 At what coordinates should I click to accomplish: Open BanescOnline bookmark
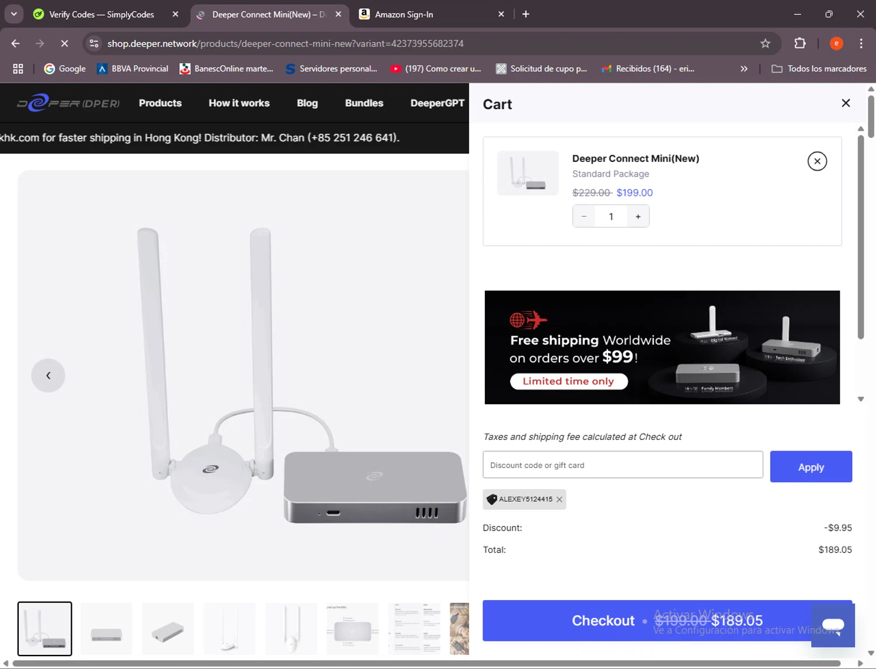(x=227, y=69)
